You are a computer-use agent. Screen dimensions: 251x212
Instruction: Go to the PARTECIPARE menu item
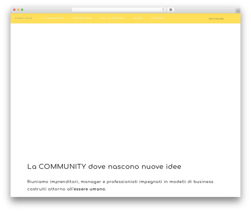click(x=82, y=18)
